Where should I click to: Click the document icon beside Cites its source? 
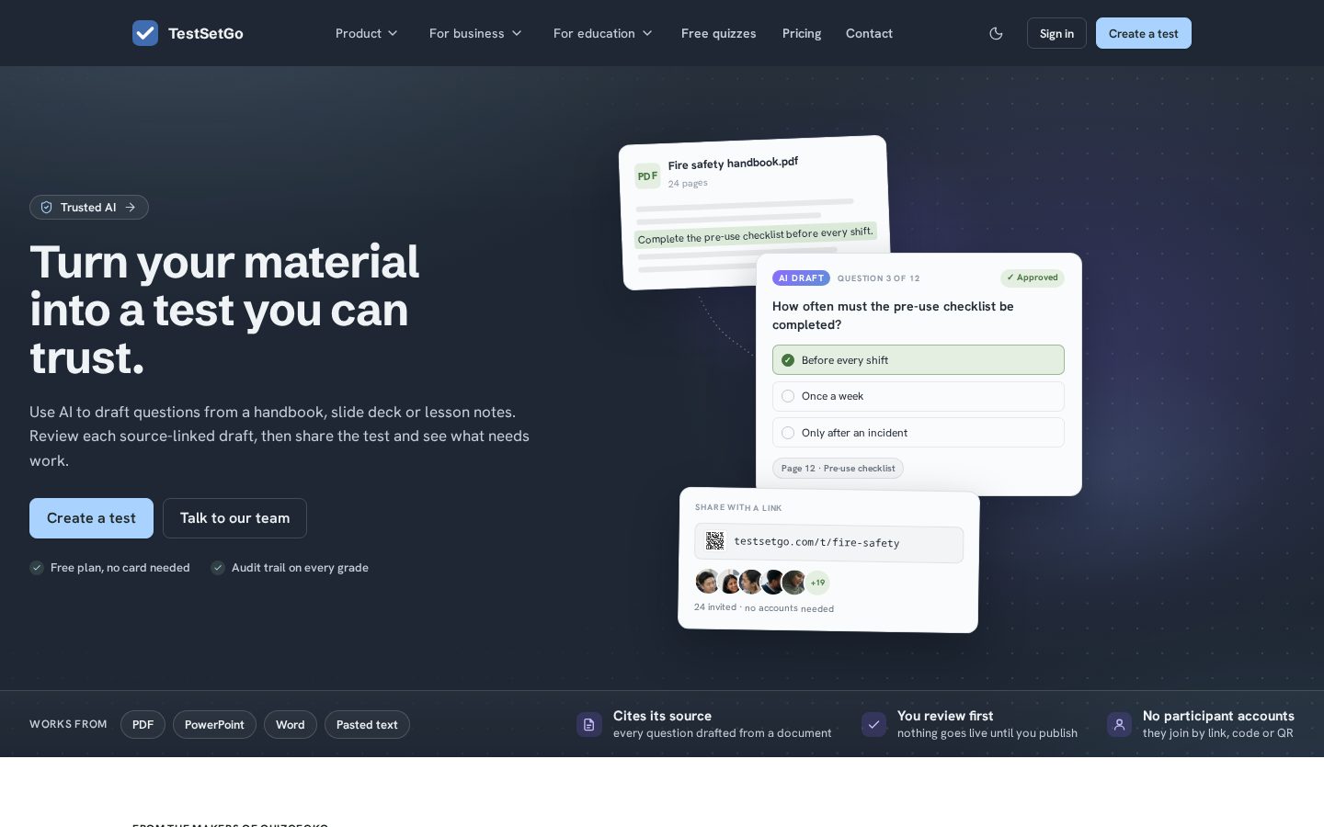(589, 724)
